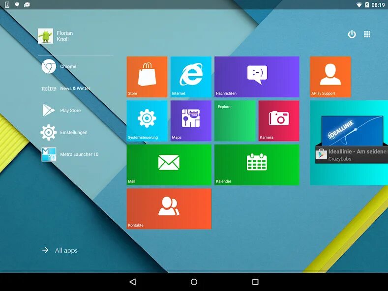Click the Ideallinie Play Store bag icon
This screenshot has width=388, height=291.
coord(322,154)
